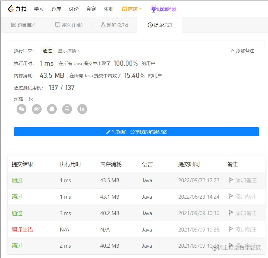The image size is (268, 258).
Task: Click shop icon next to 商店
Action: pyautogui.click(x=124, y=9)
